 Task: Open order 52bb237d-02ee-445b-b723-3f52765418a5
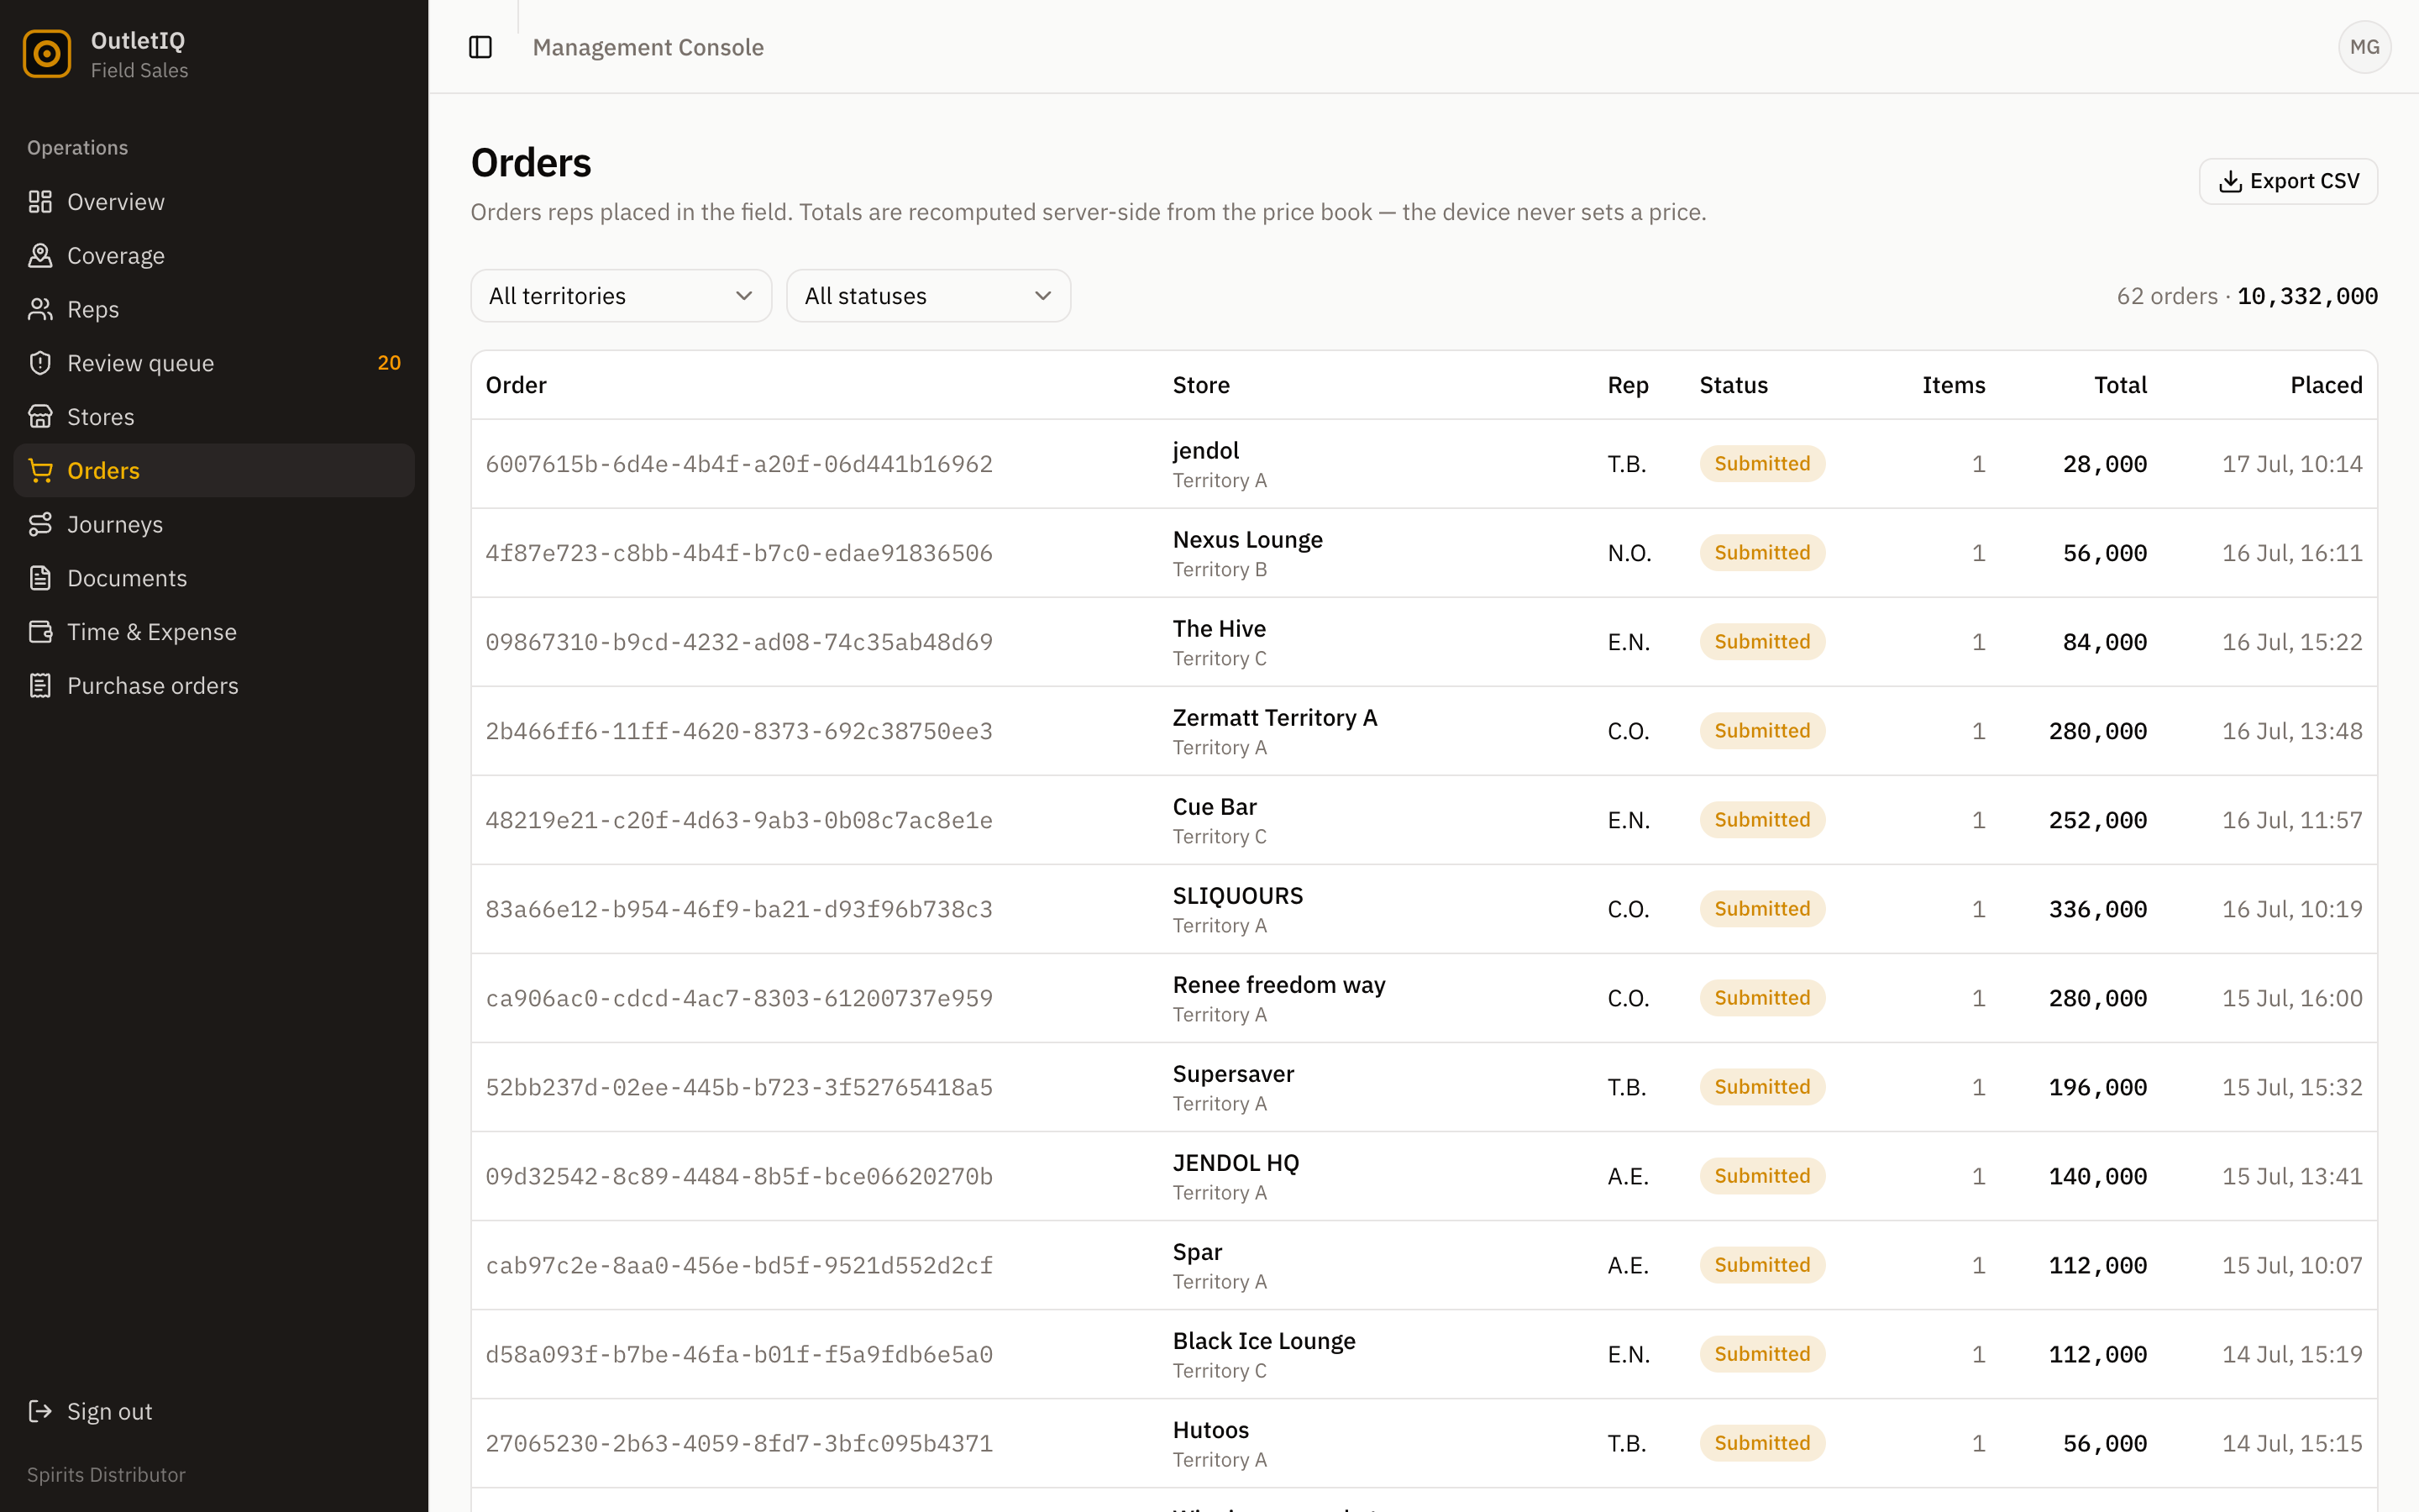click(738, 1087)
